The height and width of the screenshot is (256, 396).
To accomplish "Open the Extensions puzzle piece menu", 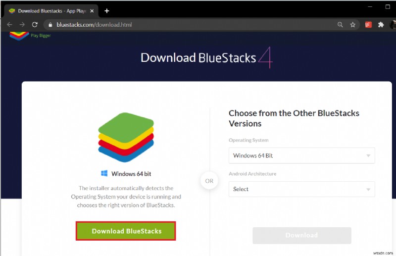I will point(381,24).
